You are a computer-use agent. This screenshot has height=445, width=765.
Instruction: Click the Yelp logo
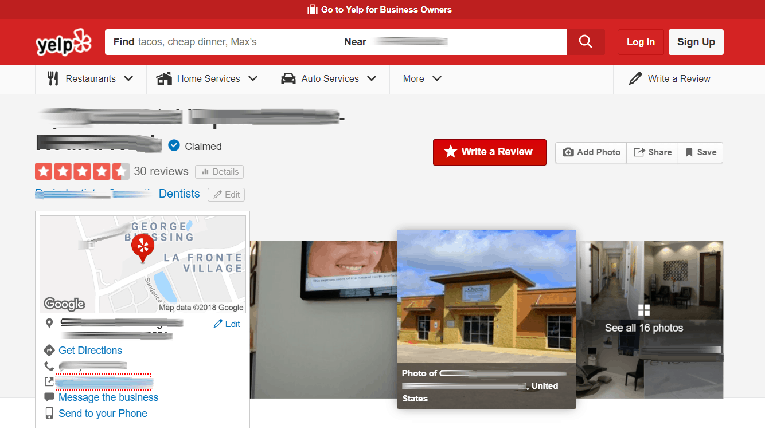click(x=63, y=42)
